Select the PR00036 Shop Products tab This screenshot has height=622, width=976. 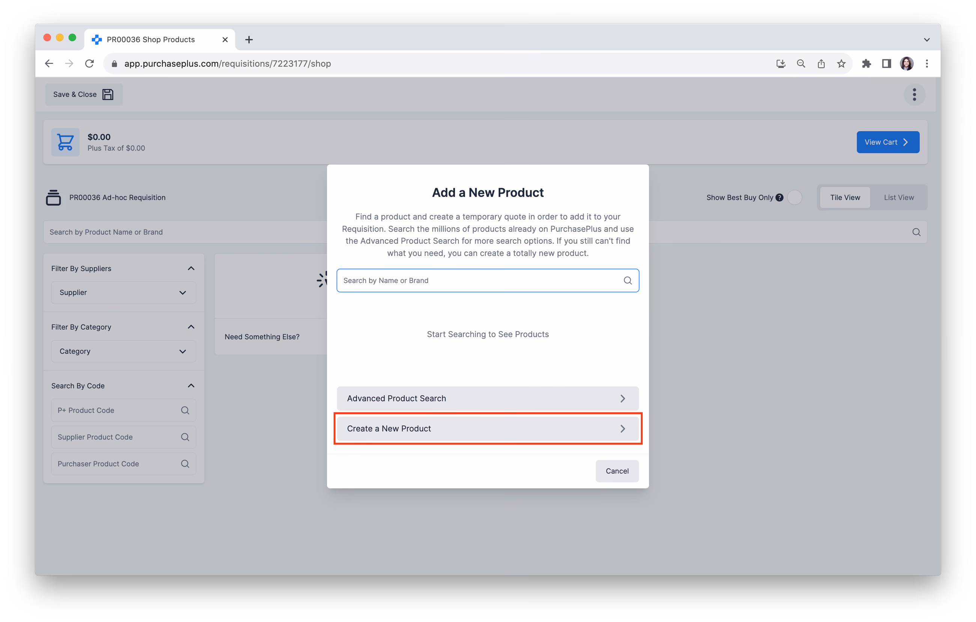pyautogui.click(x=160, y=39)
